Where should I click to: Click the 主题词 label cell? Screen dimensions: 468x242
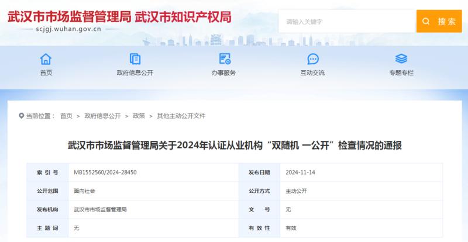click(x=47, y=228)
